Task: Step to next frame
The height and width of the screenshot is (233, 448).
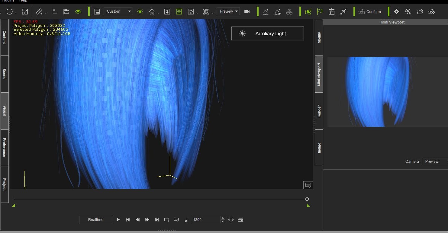Action: point(147,220)
